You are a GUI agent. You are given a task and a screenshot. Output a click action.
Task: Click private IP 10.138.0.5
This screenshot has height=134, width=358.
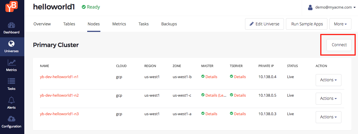point(267,95)
